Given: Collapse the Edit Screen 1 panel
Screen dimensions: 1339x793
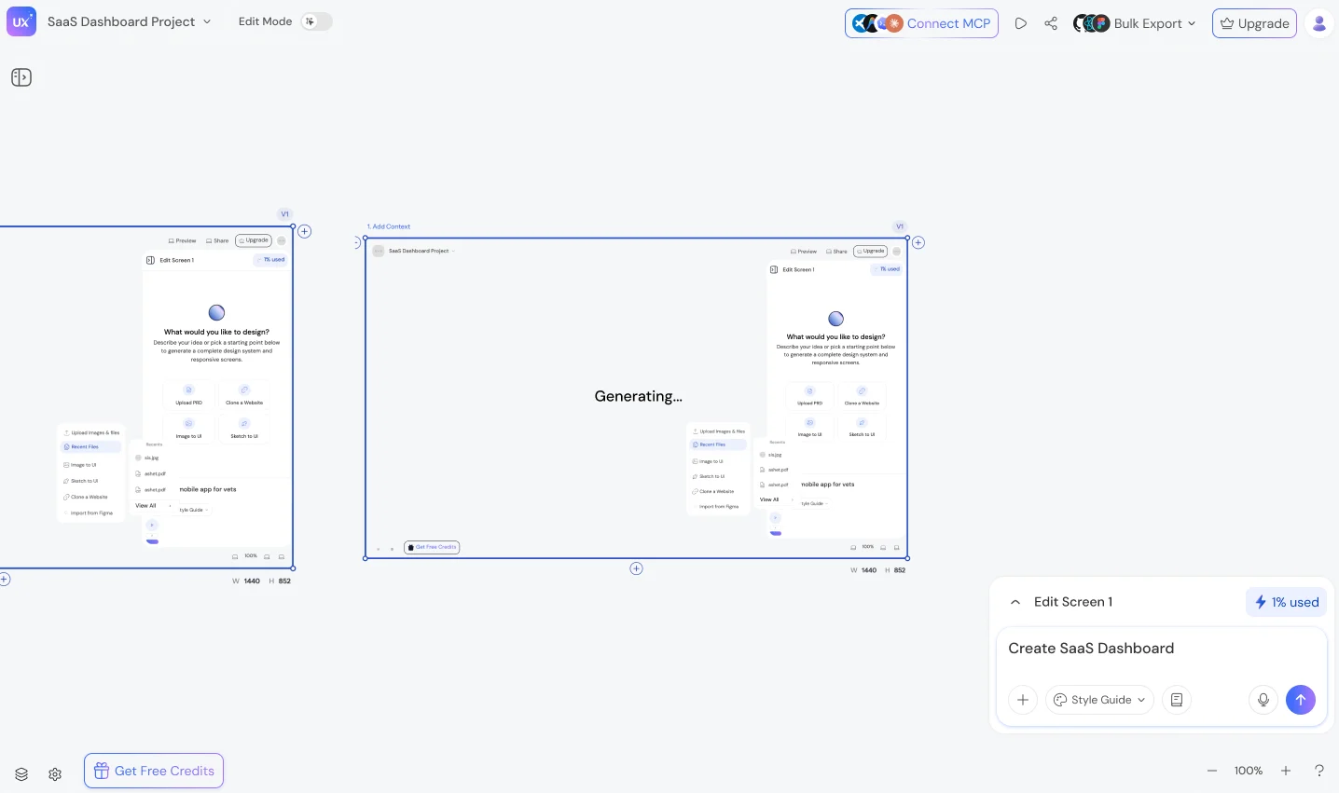Looking at the screenshot, I should pos(1015,602).
